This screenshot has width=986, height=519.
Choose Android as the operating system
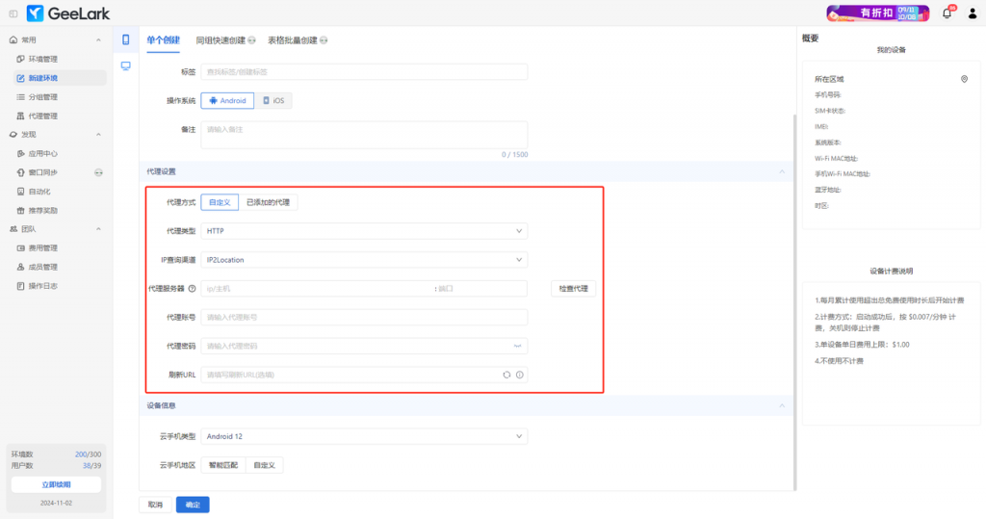coord(227,100)
